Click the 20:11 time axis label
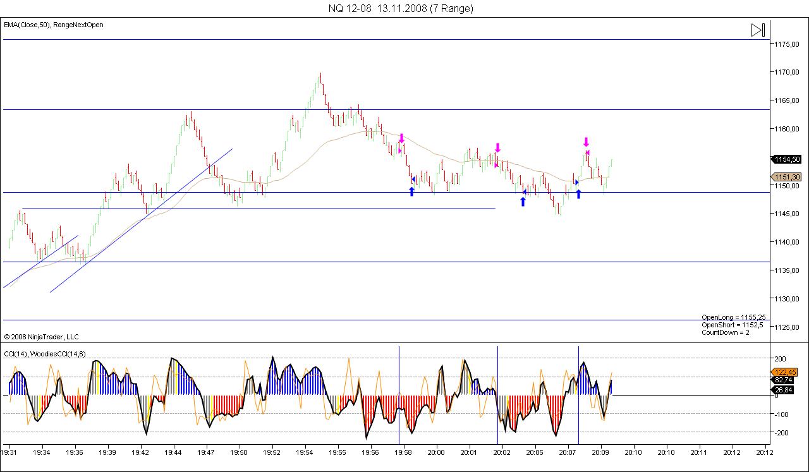The width and height of the screenshot is (809, 472). point(700,452)
